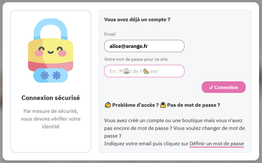The height and width of the screenshot is (163, 262).
Task: Click the 'Pas de mot de passe ?' text
Action: pos(193,105)
